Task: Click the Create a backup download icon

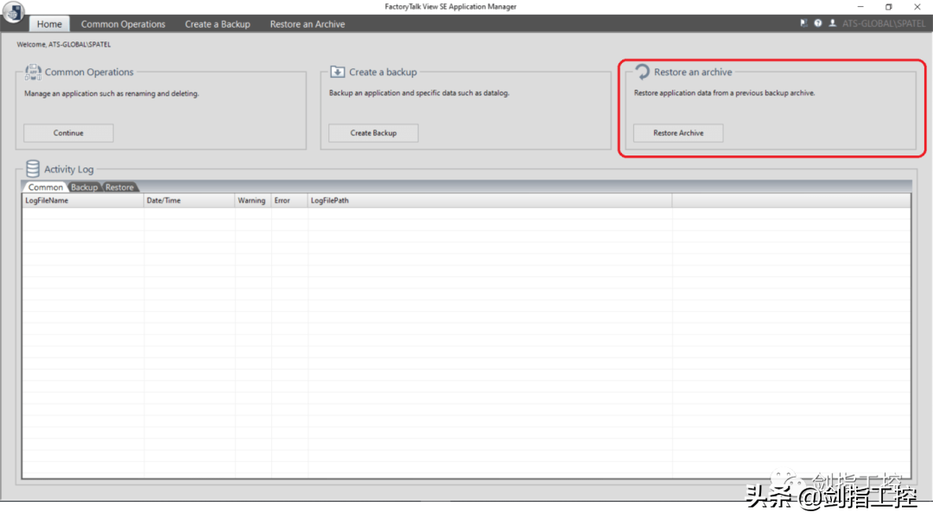Action: (x=338, y=72)
